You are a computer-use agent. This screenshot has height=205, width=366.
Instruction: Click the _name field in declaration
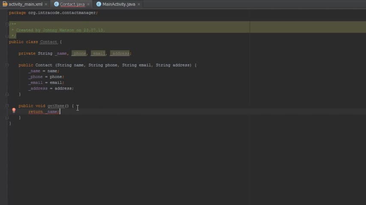61,53
